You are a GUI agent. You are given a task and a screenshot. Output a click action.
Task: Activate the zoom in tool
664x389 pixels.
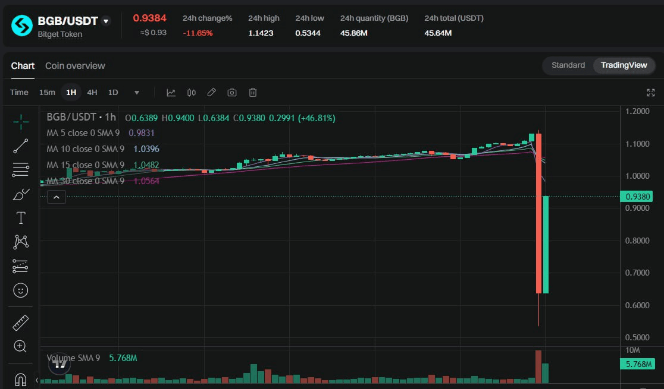point(20,346)
